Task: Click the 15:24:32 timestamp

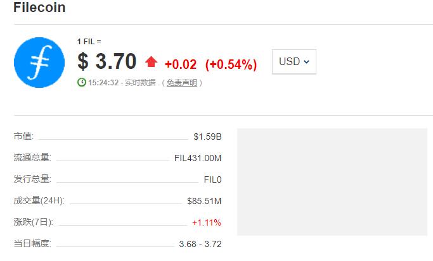Action: [x=103, y=83]
